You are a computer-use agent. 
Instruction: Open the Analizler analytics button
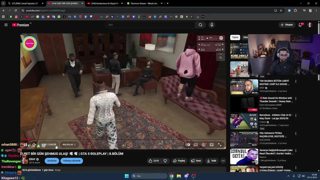click(x=52, y=161)
